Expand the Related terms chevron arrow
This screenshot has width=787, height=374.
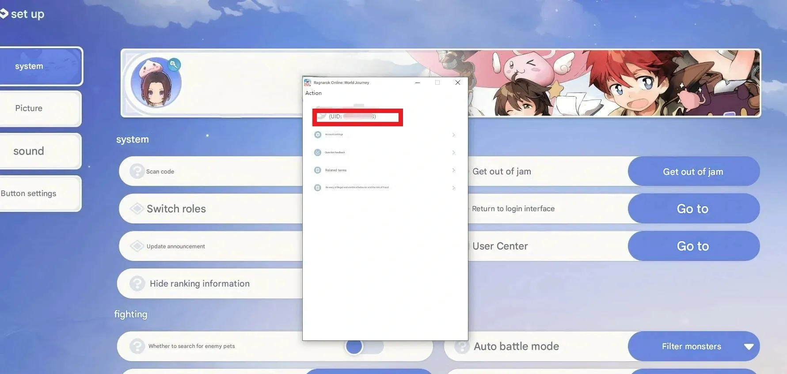point(453,170)
